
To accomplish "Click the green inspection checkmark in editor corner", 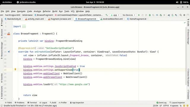I will coord(185,23).
